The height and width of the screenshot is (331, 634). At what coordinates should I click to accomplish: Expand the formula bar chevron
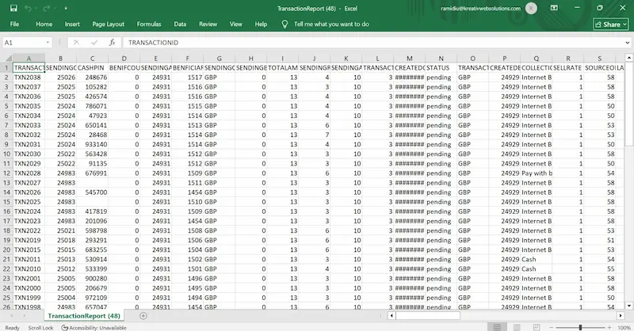click(x=625, y=42)
